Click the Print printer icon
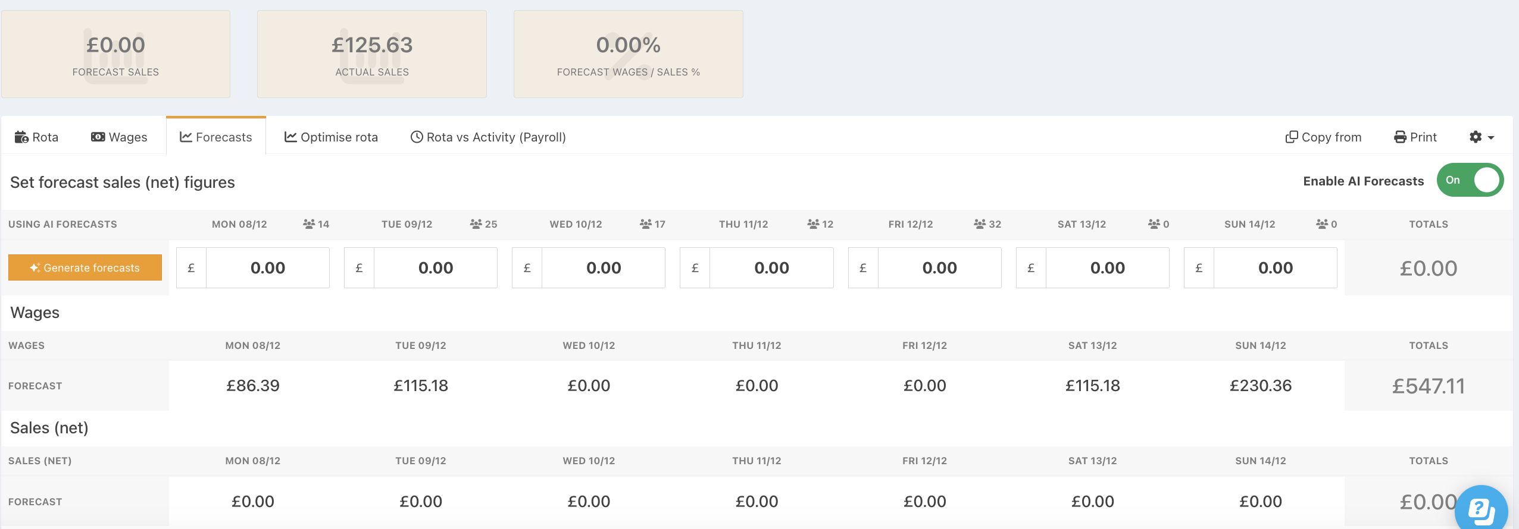The image size is (1519, 529). (x=1400, y=137)
